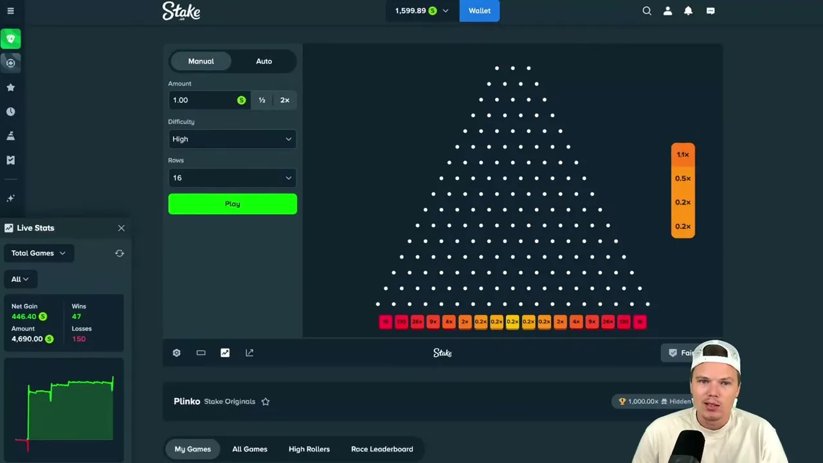The height and width of the screenshot is (463, 823).
Task: Open the game in a popout window
Action: point(249,353)
